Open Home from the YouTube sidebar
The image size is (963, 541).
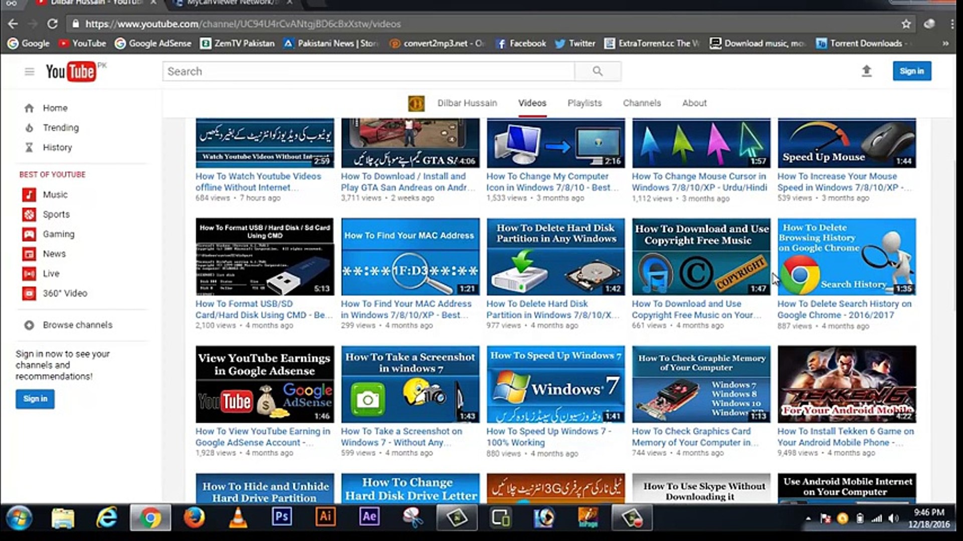(29, 108)
